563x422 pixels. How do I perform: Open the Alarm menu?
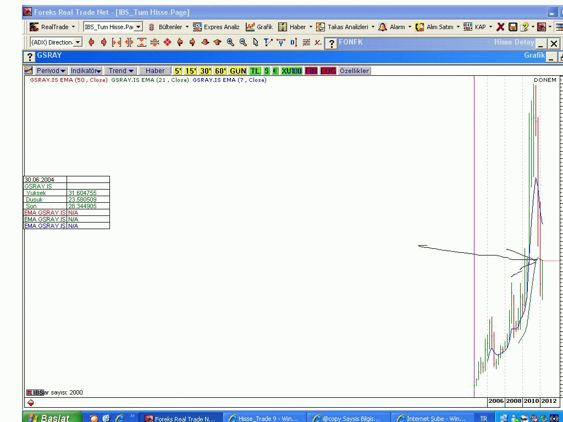[395, 27]
